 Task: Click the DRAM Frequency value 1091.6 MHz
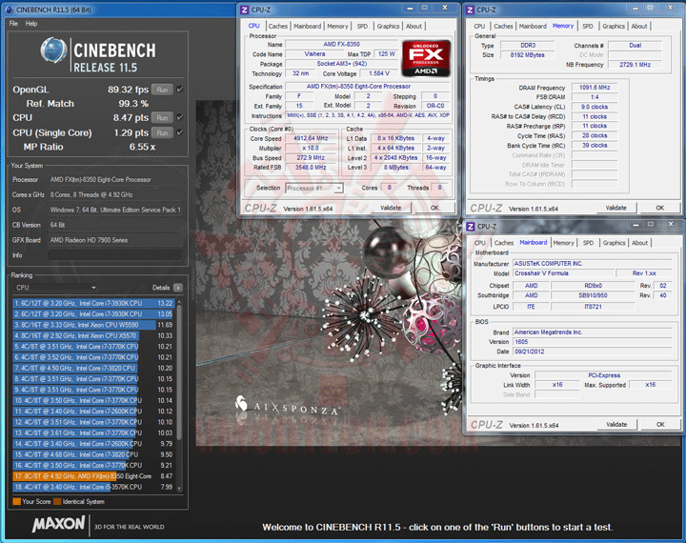[595, 88]
